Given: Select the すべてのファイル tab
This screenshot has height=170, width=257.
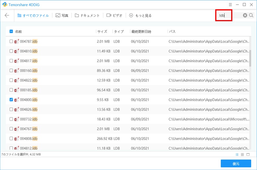Looking at the screenshot, I should [x=33, y=15].
